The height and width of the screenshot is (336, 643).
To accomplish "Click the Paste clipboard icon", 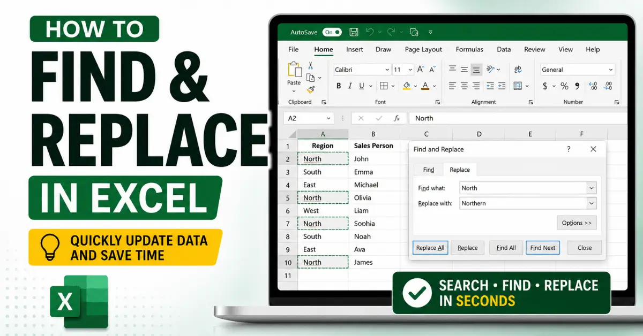I will [294, 70].
